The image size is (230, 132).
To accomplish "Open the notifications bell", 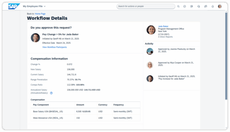I will click(x=213, y=6).
